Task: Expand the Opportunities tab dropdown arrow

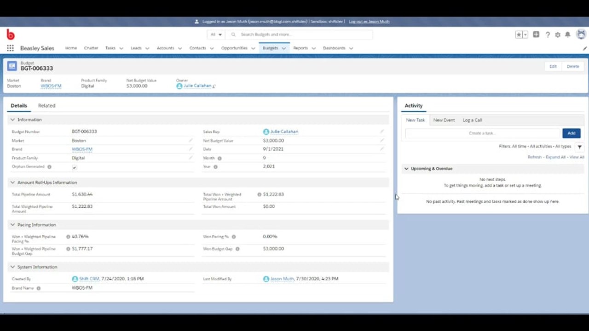Action: click(x=253, y=48)
